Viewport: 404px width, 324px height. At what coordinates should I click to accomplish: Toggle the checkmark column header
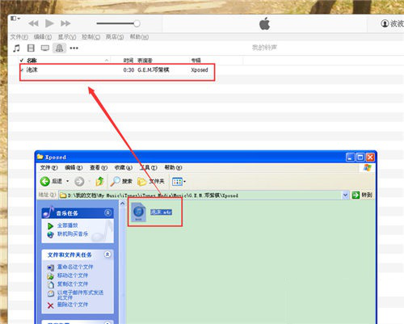click(x=22, y=61)
